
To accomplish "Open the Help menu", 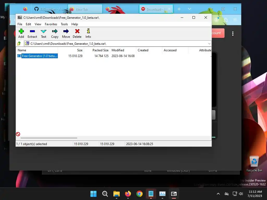I will [x=75, y=24].
